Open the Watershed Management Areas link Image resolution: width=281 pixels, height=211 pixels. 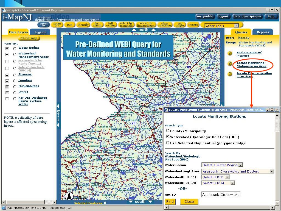tap(33, 55)
